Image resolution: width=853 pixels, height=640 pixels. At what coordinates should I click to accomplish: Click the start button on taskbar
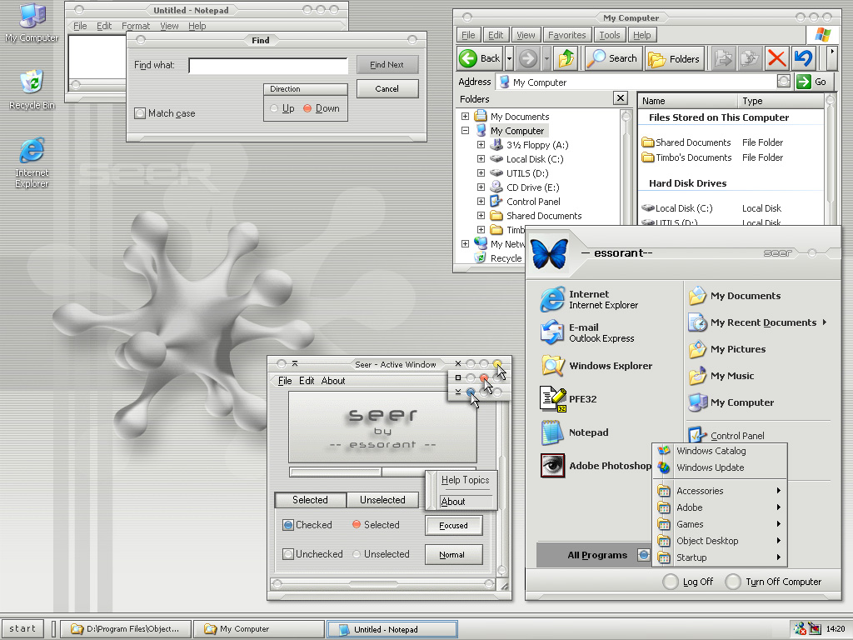tap(22, 628)
